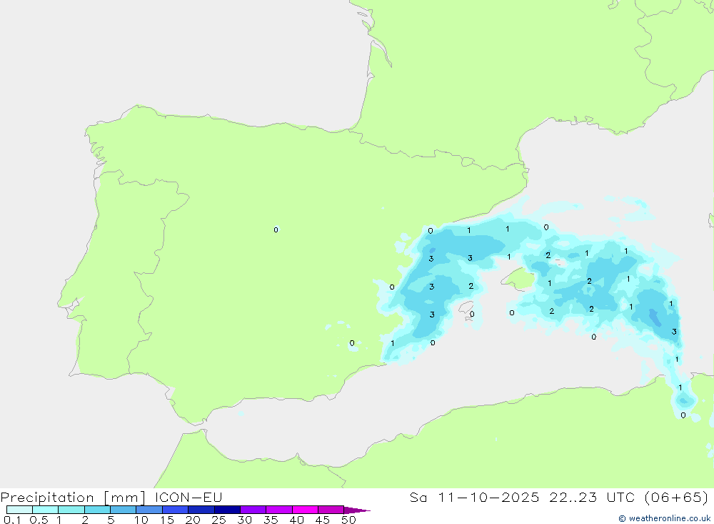
Task: Click the 0.5–1 mm legend color swatch
Action: [x=46, y=510]
